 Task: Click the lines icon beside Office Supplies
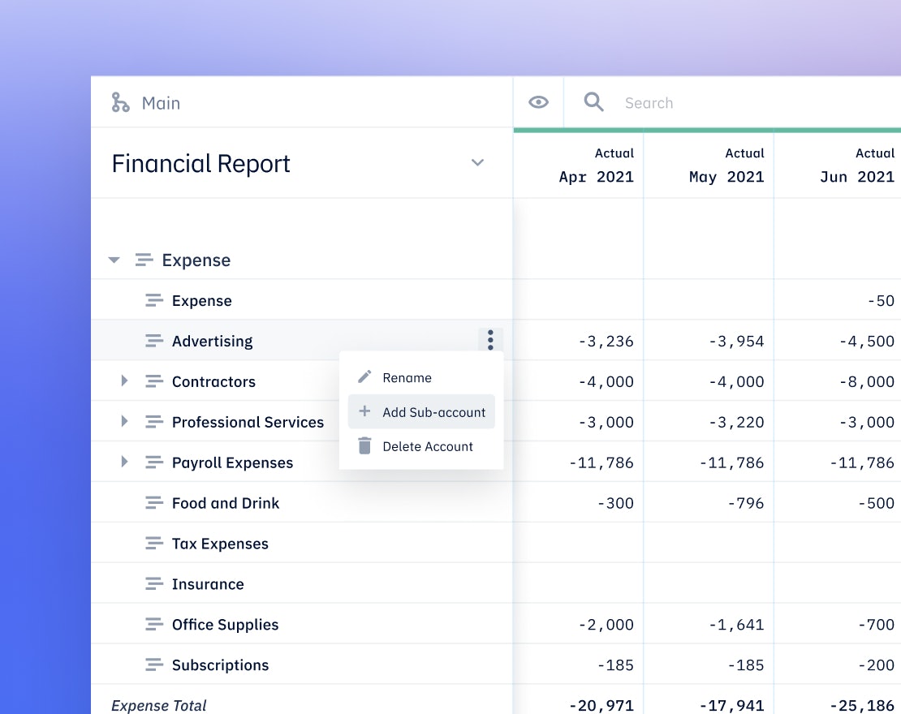pyautogui.click(x=154, y=625)
